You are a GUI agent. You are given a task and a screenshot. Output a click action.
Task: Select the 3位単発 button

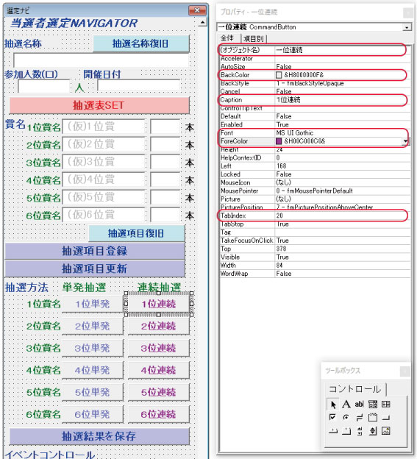click(x=93, y=348)
